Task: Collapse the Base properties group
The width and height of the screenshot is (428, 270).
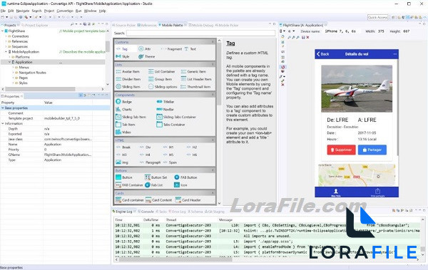Action: 3,108
